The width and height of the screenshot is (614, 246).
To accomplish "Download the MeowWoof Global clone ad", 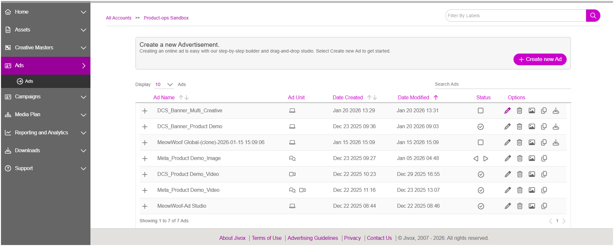I will click(556, 142).
